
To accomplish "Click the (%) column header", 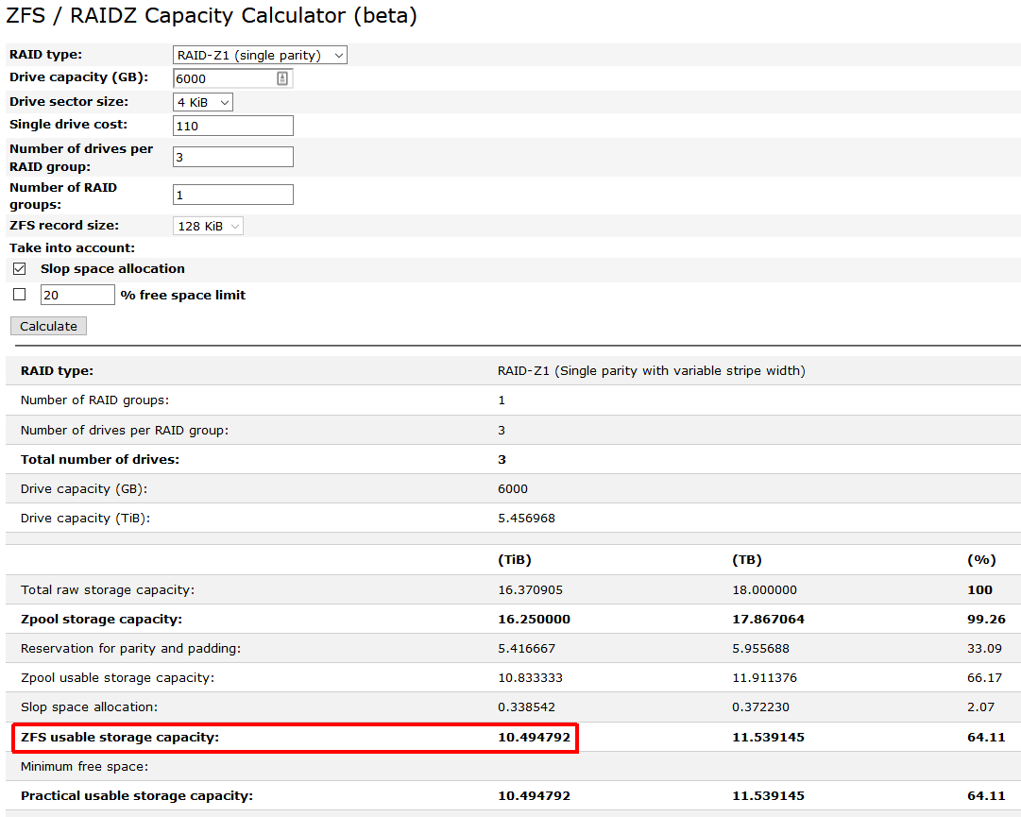I will coord(981,560).
